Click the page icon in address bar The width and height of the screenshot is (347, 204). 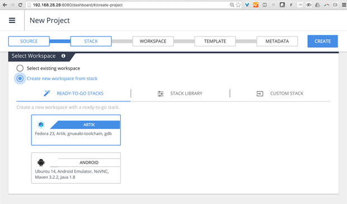29,5
